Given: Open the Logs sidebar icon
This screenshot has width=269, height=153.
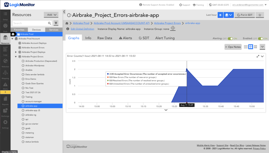Looking at the screenshot, I should pyautogui.click(x=5, y=51).
